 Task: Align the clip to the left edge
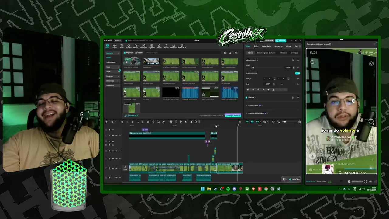(248, 90)
